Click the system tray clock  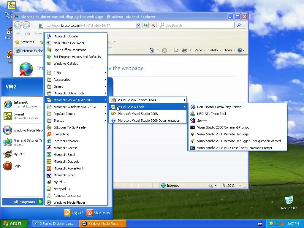[x=293, y=224]
